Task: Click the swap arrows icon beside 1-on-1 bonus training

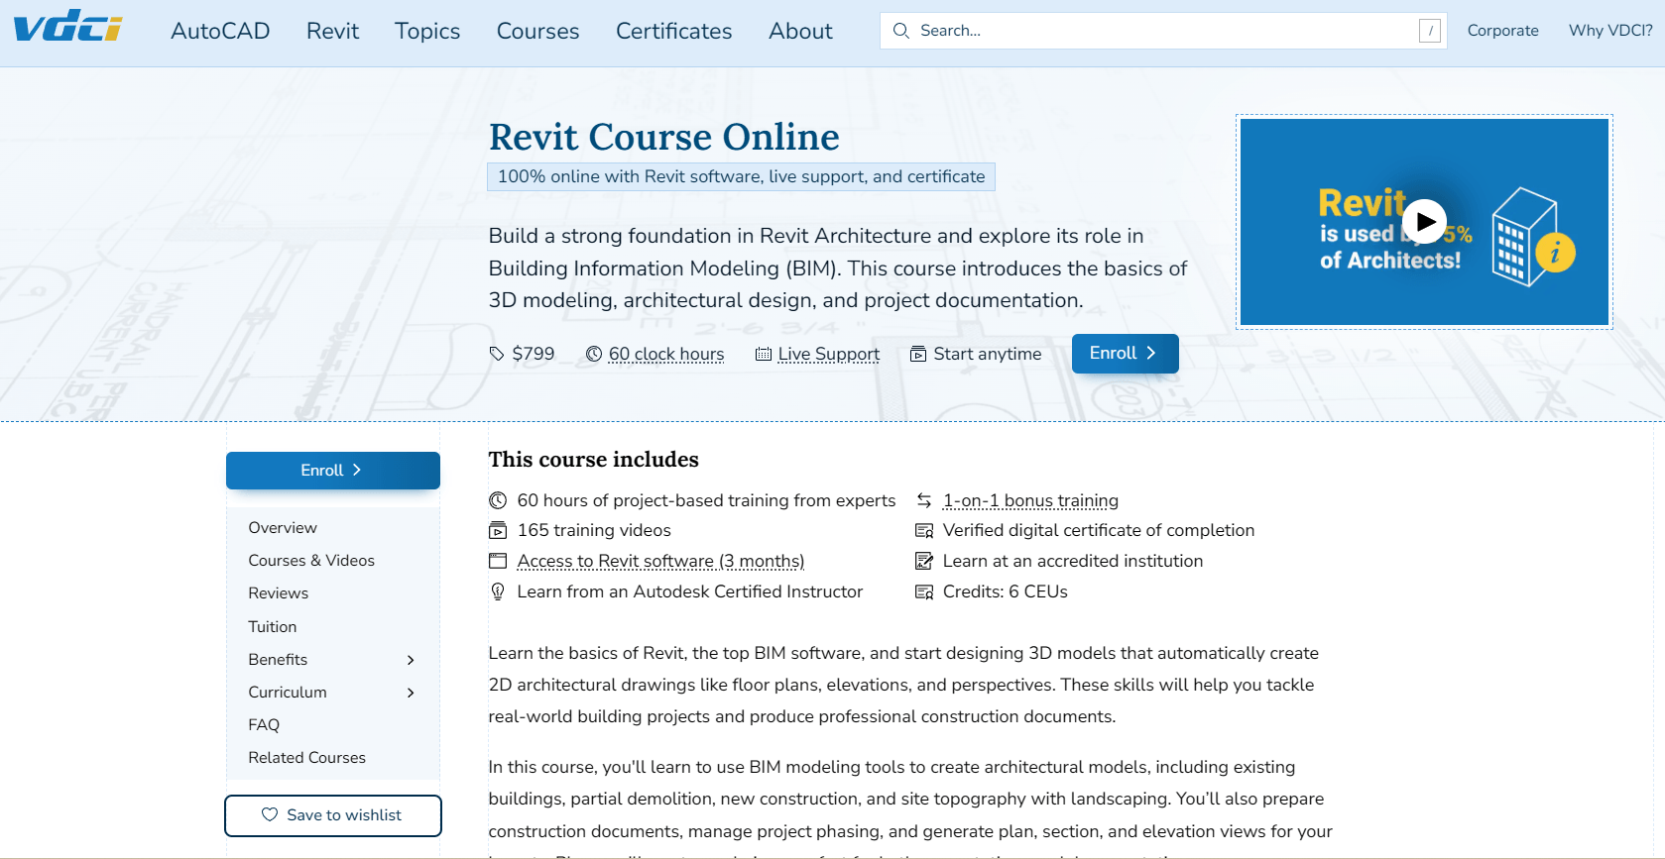Action: pos(924,500)
